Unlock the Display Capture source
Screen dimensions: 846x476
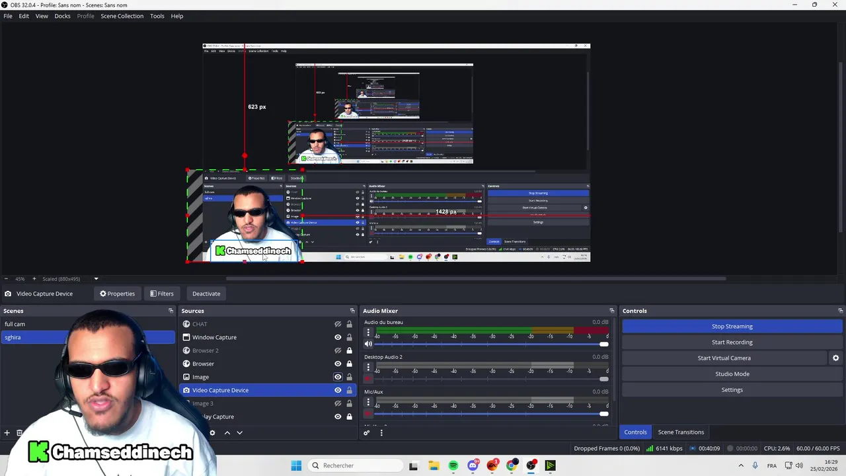pos(349,416)
